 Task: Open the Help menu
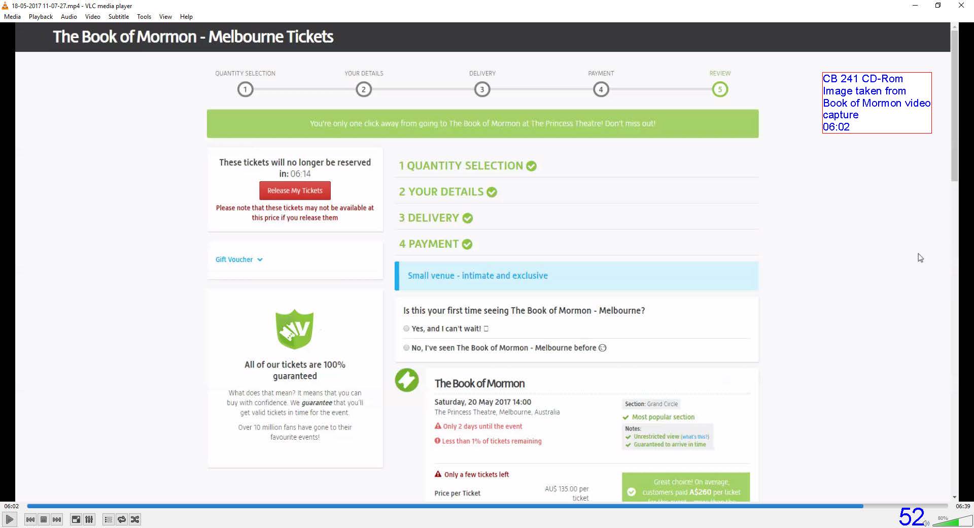[x=186, y=17]
